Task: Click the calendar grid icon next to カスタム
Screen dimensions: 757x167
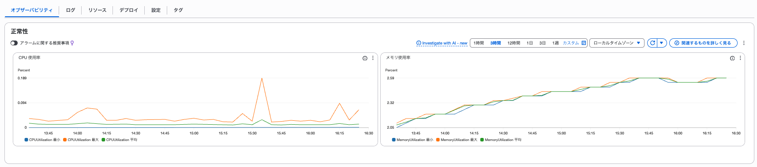Action: (x=584, y=43)
